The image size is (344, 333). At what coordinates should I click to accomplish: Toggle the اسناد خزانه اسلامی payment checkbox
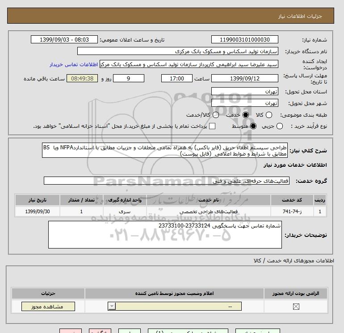tap(212, 126)
